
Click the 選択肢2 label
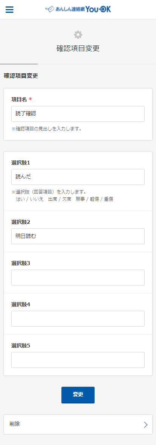(21, 222)
